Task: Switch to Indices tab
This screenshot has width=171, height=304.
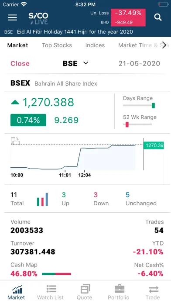Action: pyautogui.click(x=95, y=45)
